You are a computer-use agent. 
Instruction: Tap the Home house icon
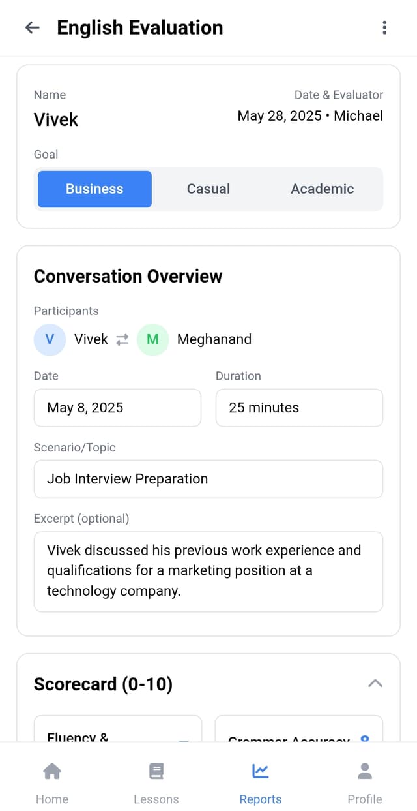click(x=52, y=771)
